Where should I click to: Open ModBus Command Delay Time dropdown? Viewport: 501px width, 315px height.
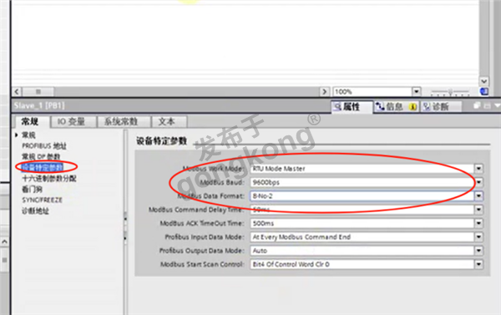[x=478, y=210]
